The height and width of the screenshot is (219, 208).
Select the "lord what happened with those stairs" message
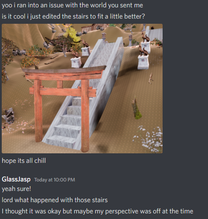point(54,200)
